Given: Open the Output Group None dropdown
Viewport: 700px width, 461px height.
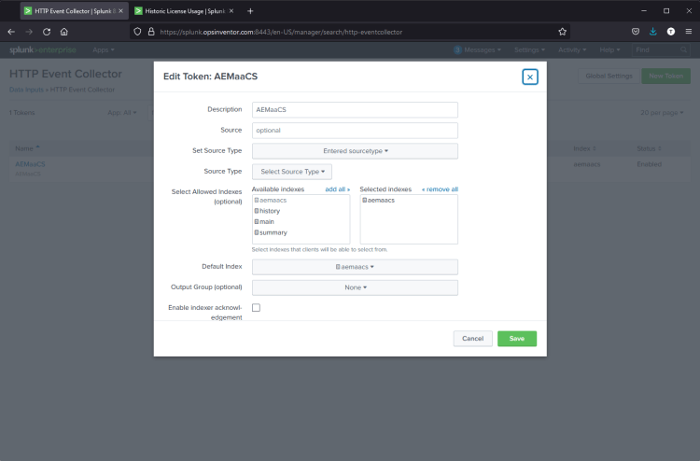Looking at the screenshot, I should (x=355, y=287).
